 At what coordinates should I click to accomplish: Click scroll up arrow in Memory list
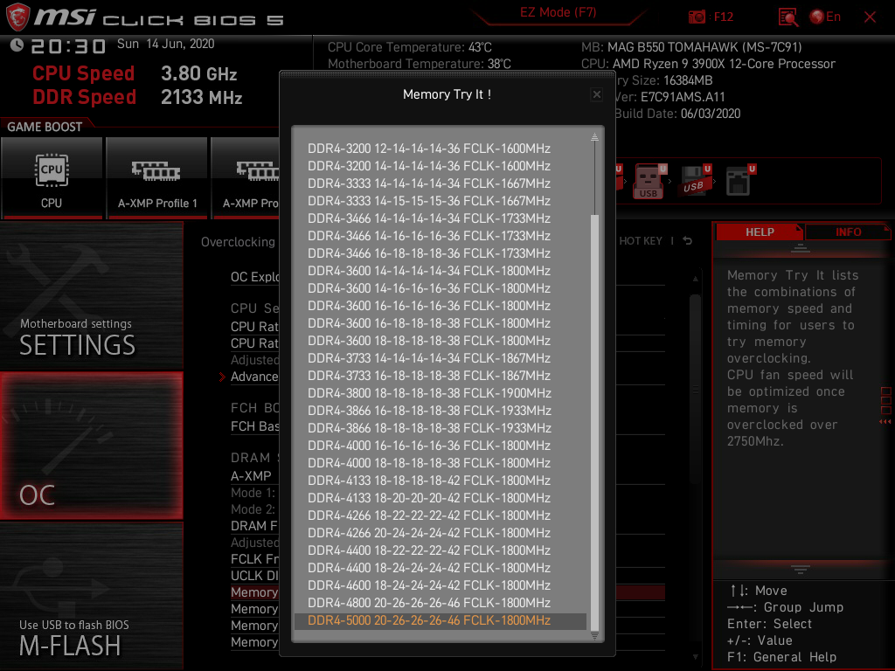click(x=594, y=136)
